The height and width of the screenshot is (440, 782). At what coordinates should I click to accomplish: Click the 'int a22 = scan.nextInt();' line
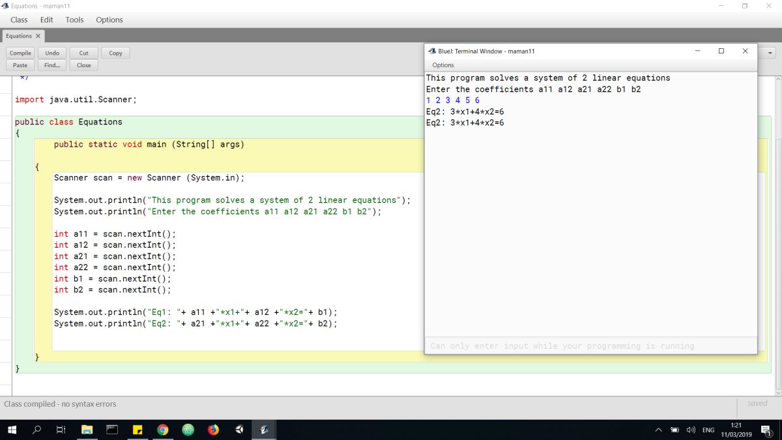[x=115, y=267]
